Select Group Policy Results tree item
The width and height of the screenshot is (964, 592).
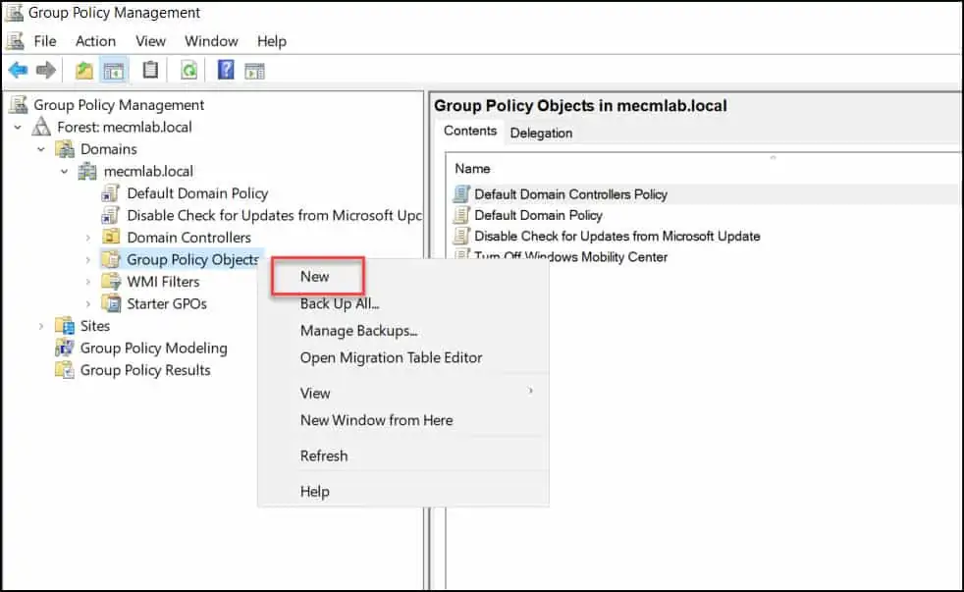145,370
